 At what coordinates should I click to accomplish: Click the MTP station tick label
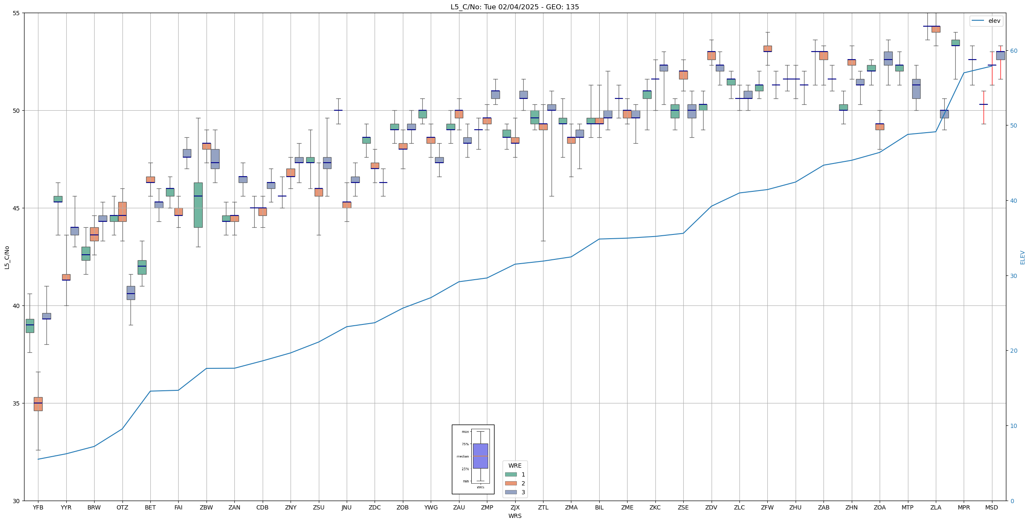(908, 507)
